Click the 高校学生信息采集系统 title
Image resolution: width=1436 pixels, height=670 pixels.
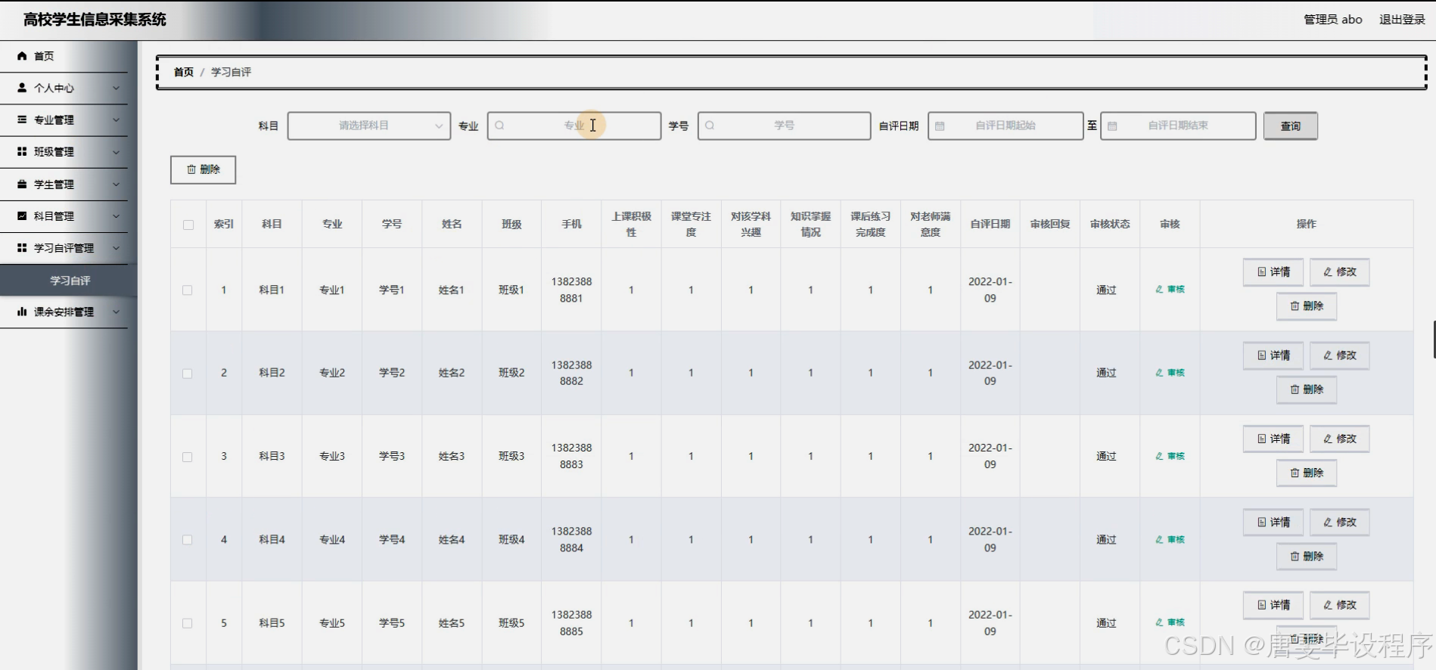tap(95, 20)
